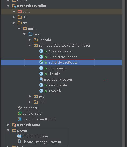Viewport: 127px width, 147px height.
Task: Click the .gitignore git icon
Action: coord(20,108)
